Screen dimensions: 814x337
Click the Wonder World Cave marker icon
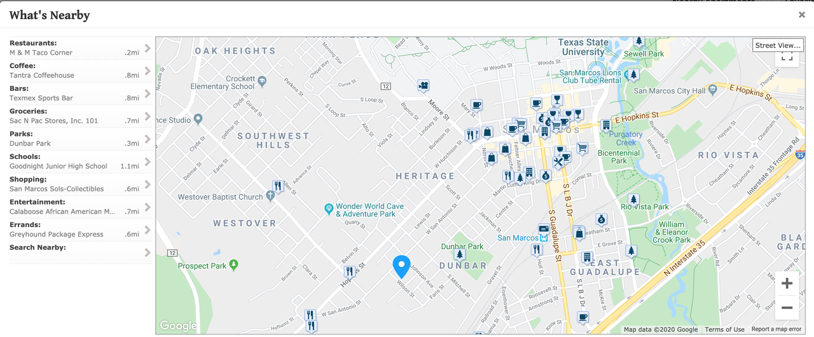click(x=329, y=209)
